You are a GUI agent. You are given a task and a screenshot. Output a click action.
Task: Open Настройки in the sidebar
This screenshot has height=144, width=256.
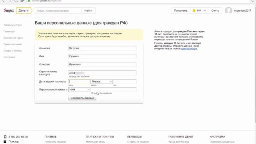pyautogui.click(x=9, y=57)
